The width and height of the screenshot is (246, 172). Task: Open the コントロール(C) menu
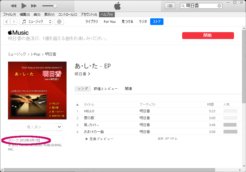click(67, 15)
